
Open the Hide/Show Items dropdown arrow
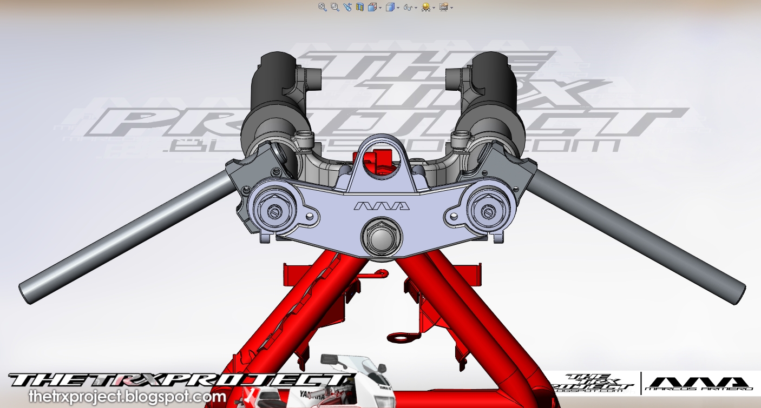pyautogui.click(x=416, y=8)
